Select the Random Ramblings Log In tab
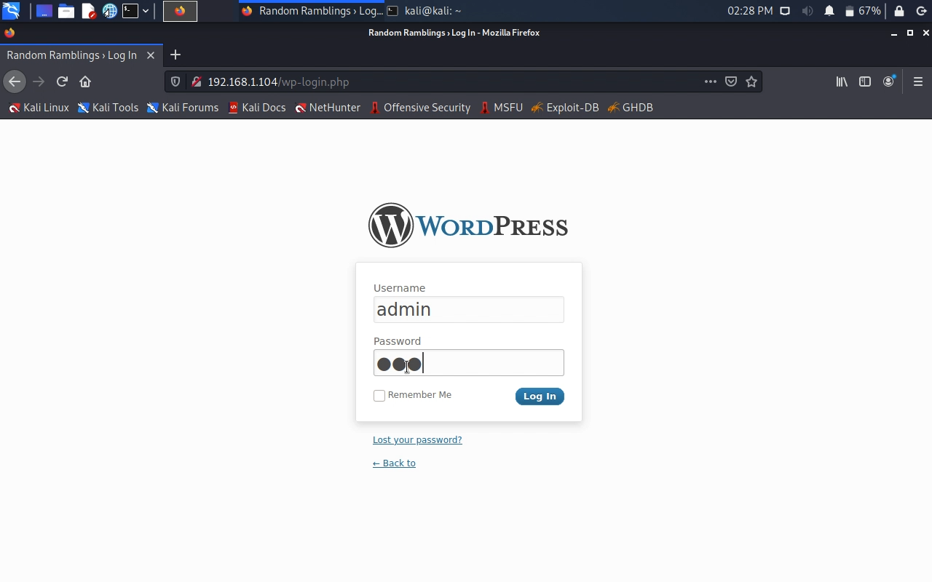The width and height of the screenshot is (932, 582). [x=71, y=55]
